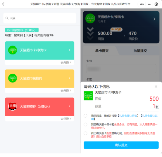Check 面值准确无误 confirmation radio
The image size is (162, 157).
point(85,133)
